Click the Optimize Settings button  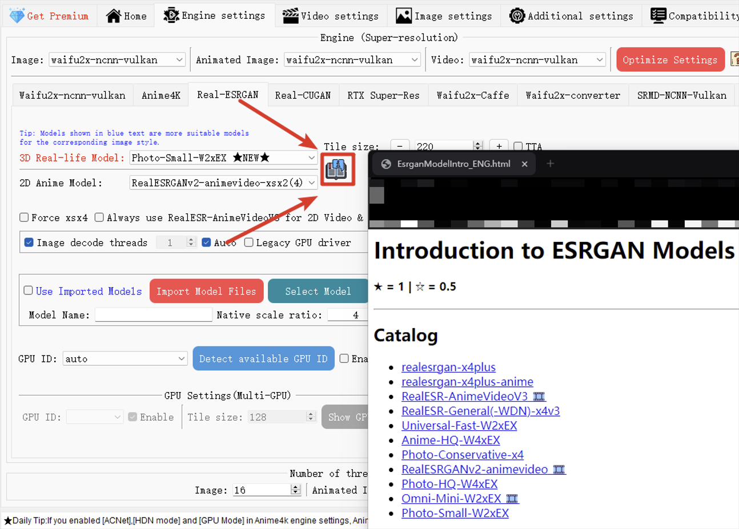tap(670, 60)
